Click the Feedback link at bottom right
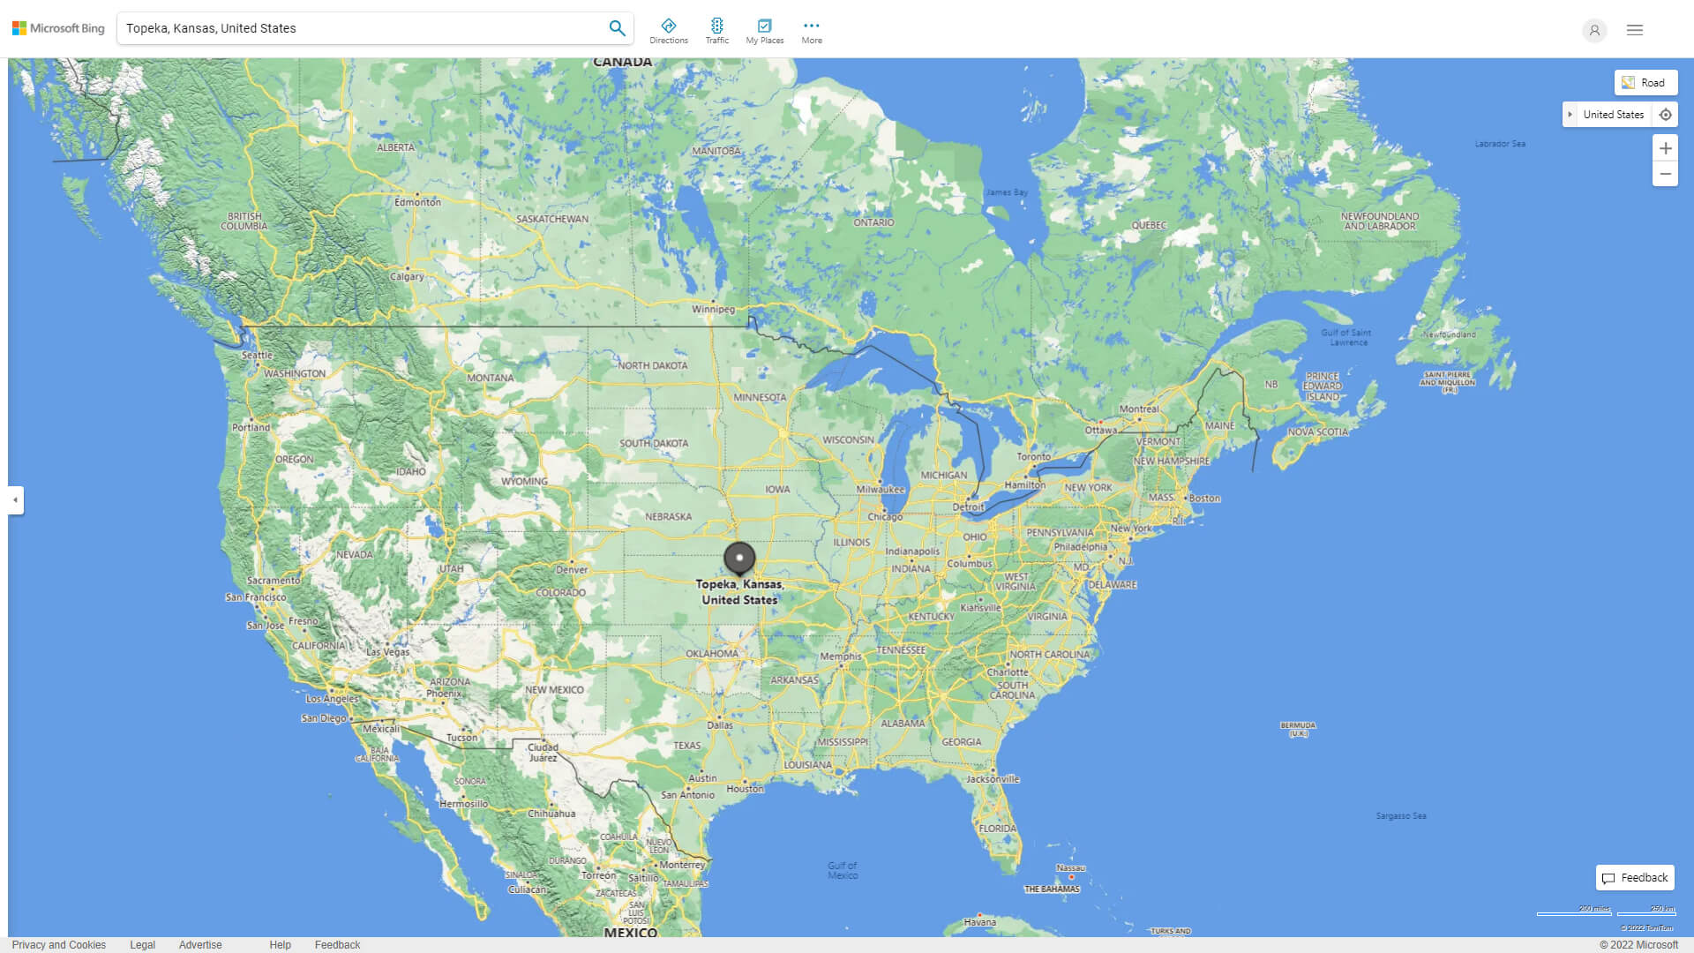The width and height of the screenshot is (1694, 953). 1635,877
